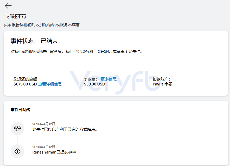
Task: Click the 事件时间线 section heading
Action: coord(20,110)
